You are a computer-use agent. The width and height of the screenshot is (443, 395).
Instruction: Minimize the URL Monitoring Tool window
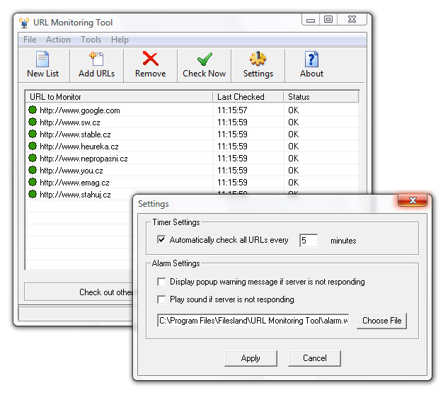(311, 20)
